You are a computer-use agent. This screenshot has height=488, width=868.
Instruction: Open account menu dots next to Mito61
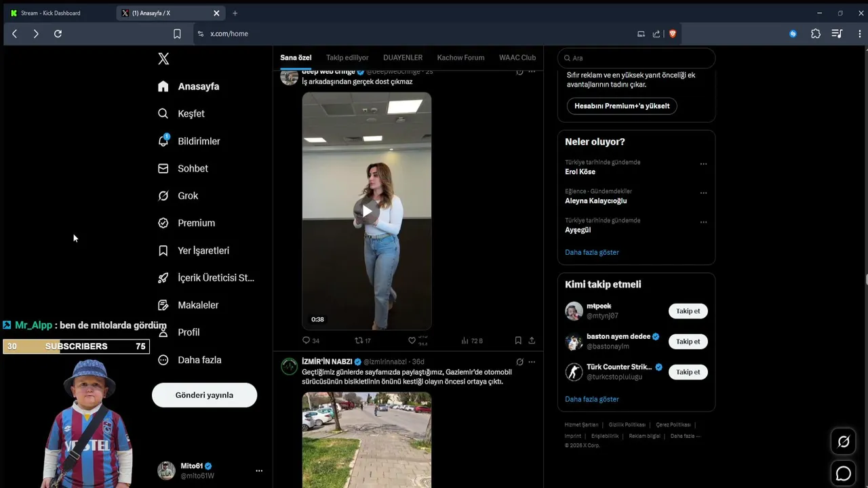coord(259,470)
